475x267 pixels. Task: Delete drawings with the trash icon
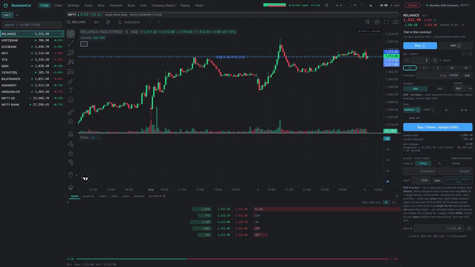pos(71,175)
